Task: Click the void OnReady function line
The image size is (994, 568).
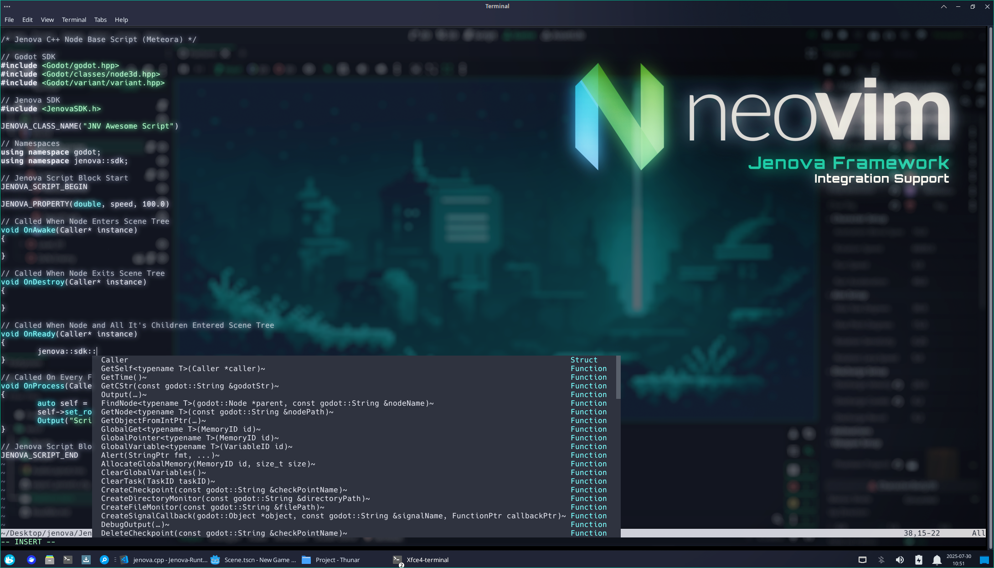Action: pos(69,334)
